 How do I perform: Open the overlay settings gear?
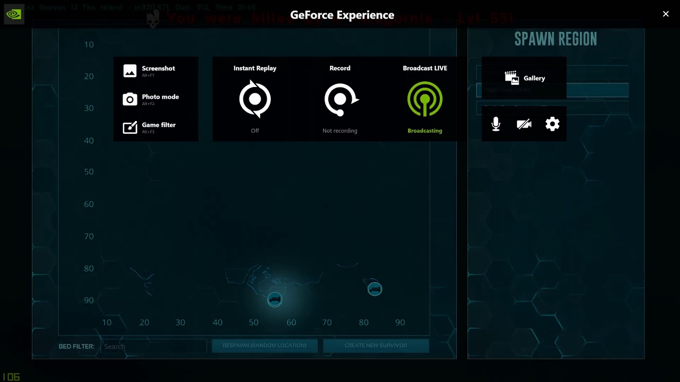click(552, 124)
